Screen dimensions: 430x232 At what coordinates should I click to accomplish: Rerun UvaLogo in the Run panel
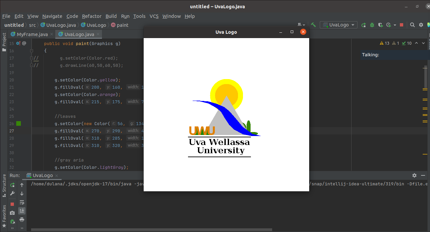(x=12, y=185)
